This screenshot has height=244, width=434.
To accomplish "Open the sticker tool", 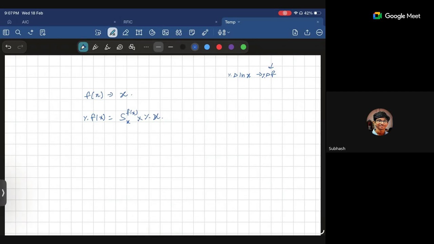I will [152, 33].
